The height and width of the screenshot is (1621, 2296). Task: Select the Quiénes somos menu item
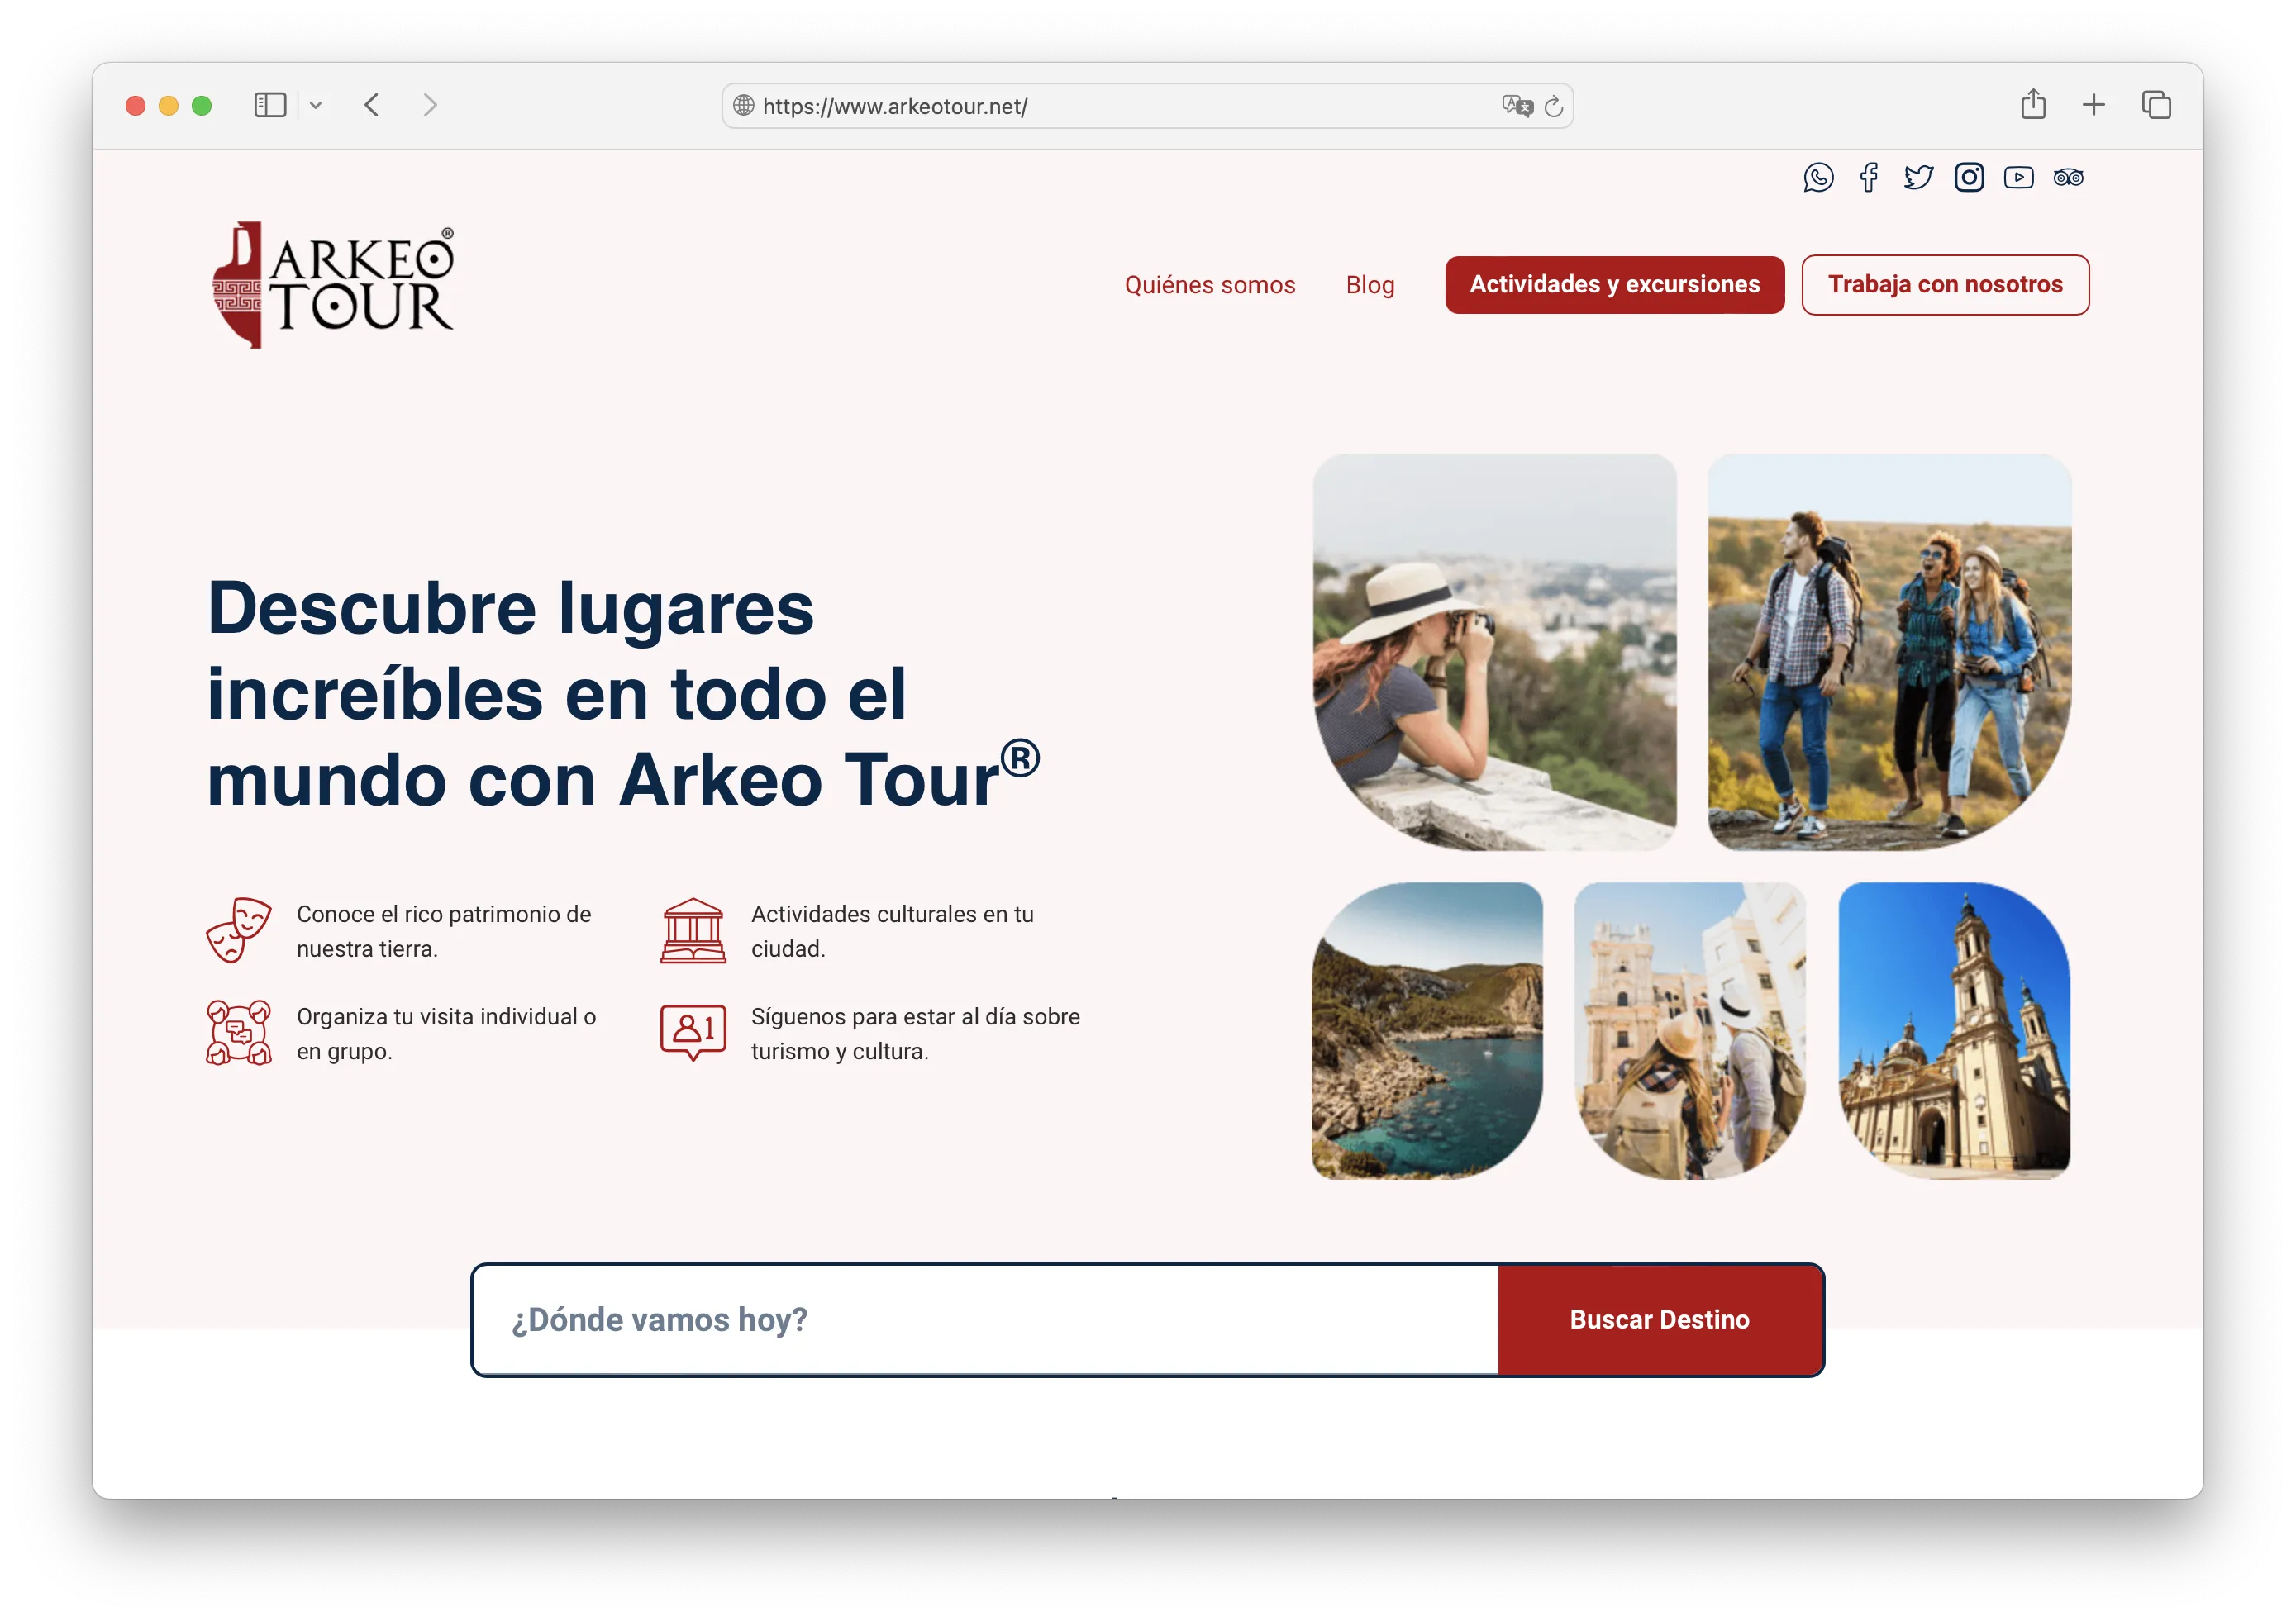[x=1209, y=285]
